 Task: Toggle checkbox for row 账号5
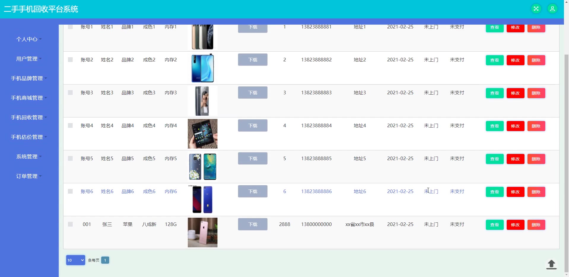(70, 158)
